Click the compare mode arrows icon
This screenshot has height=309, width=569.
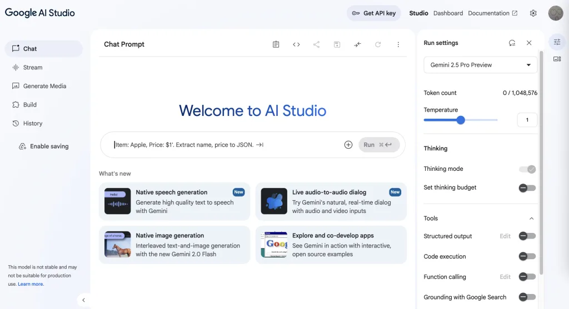(x=357, y=44)
